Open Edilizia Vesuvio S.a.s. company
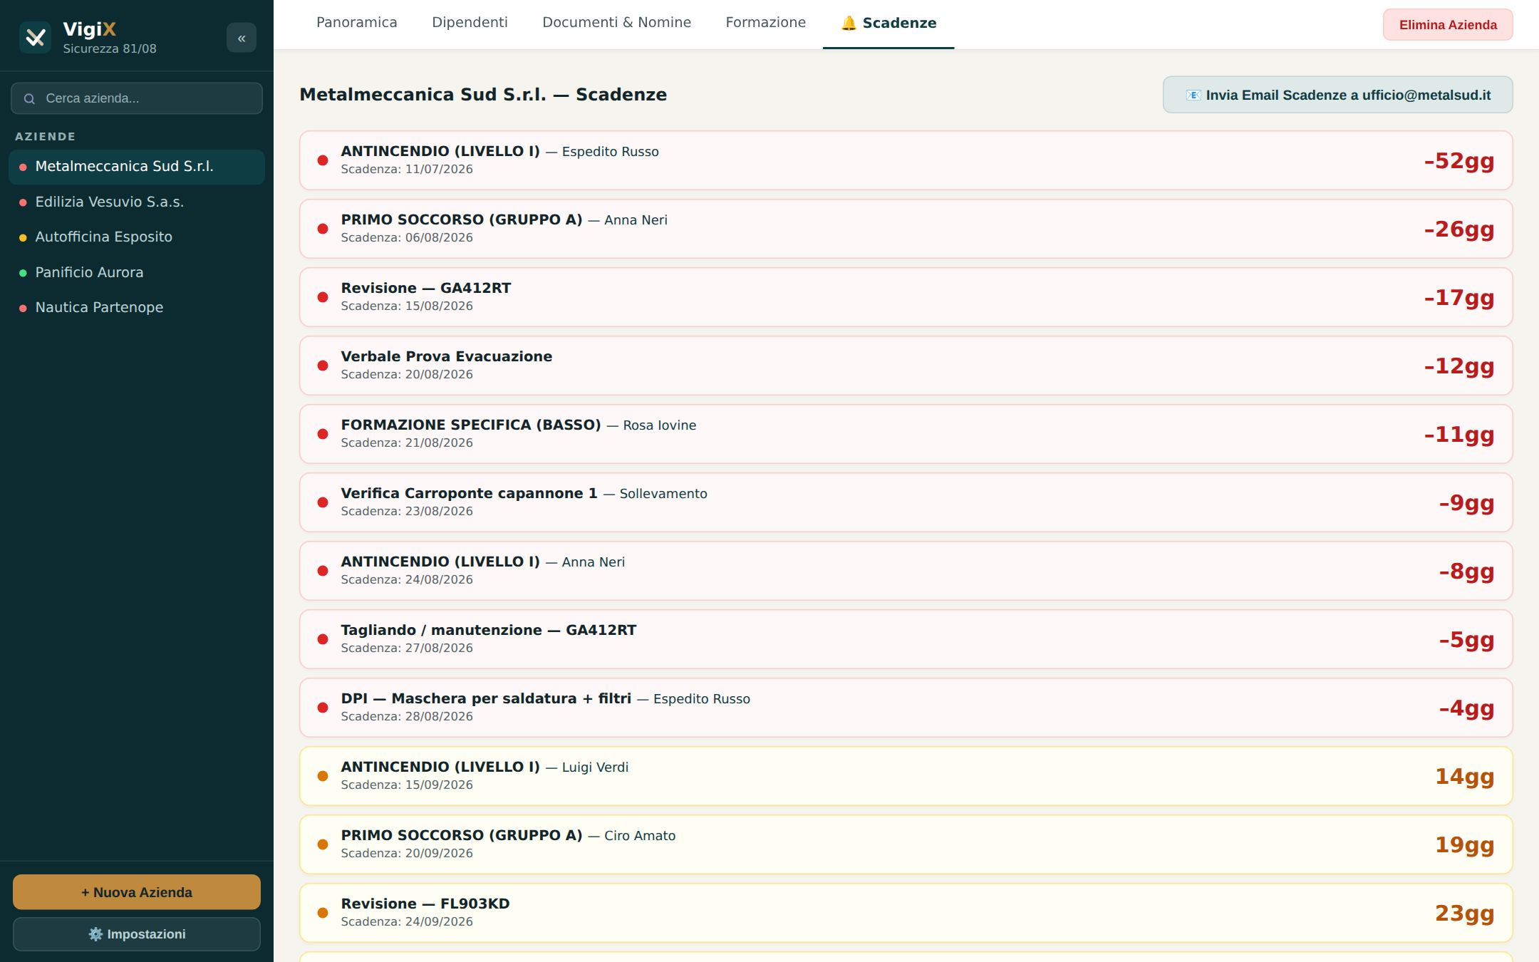 pos(137,202)
